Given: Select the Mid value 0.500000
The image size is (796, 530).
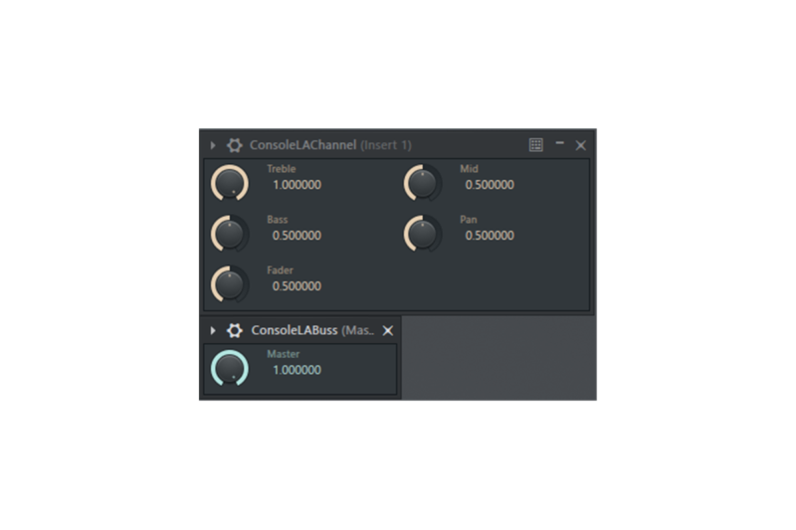Looking at the screenshot, I should coord(490,185).
